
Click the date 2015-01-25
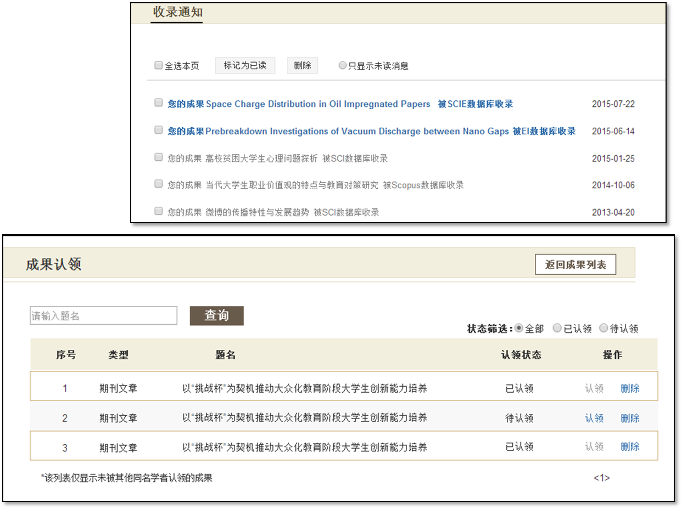(613, 159)
